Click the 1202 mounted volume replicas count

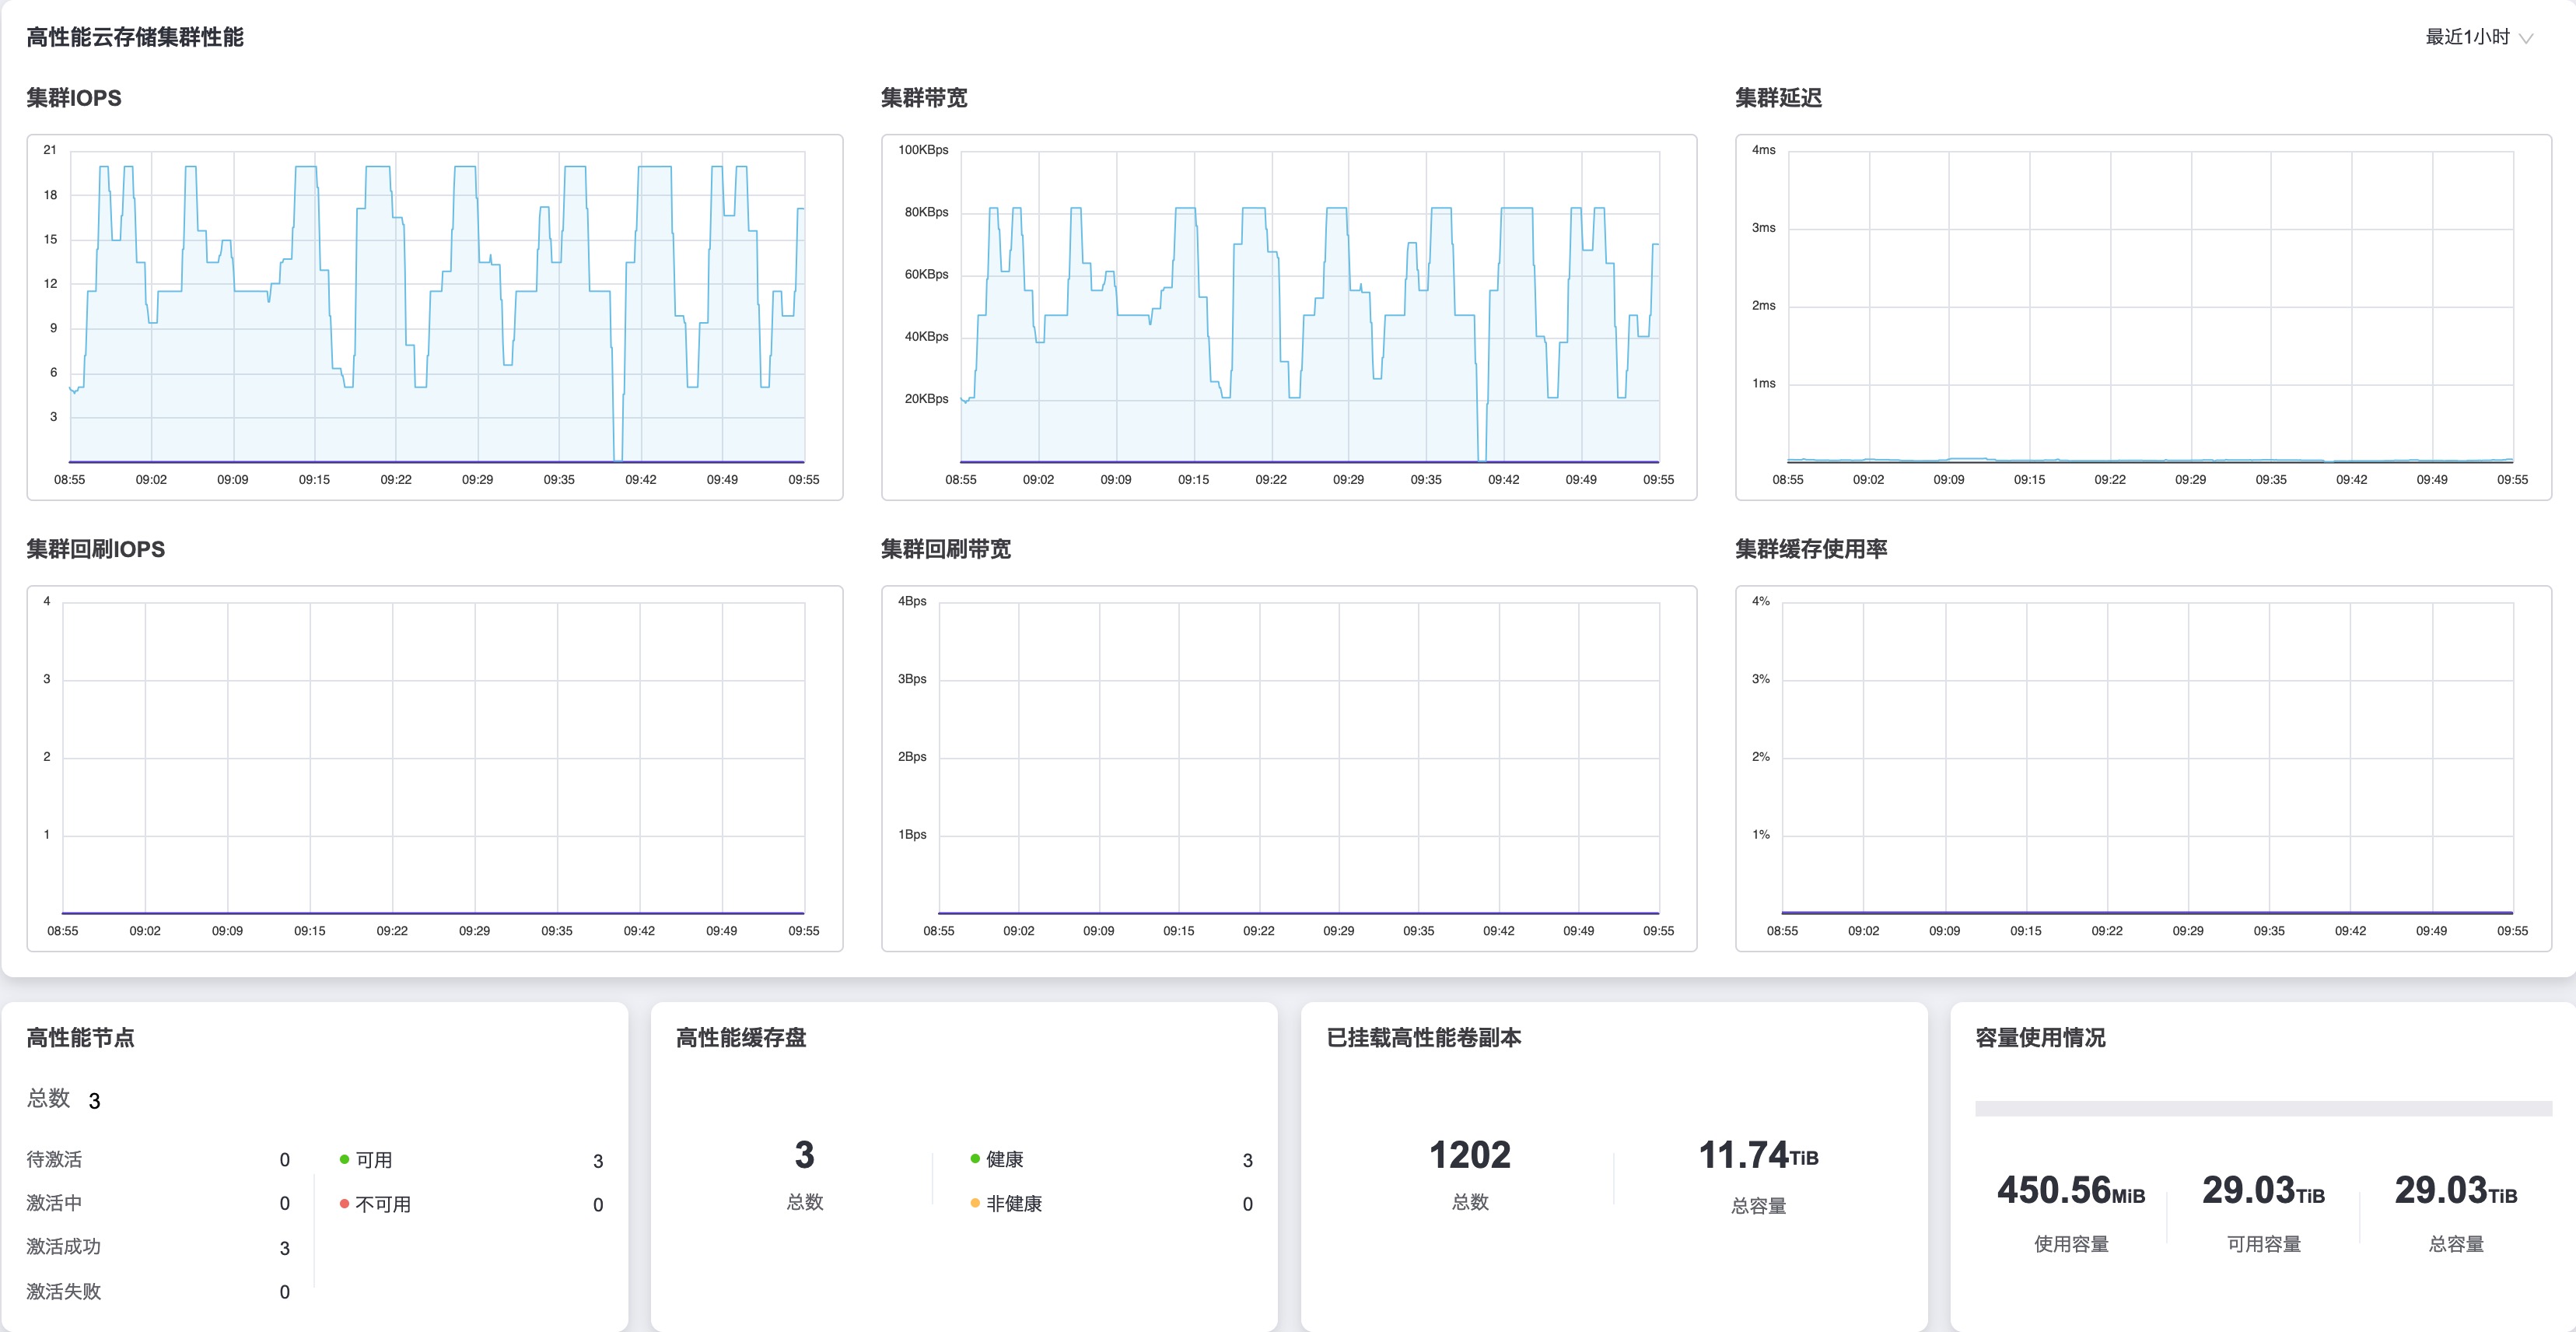1469,1156
